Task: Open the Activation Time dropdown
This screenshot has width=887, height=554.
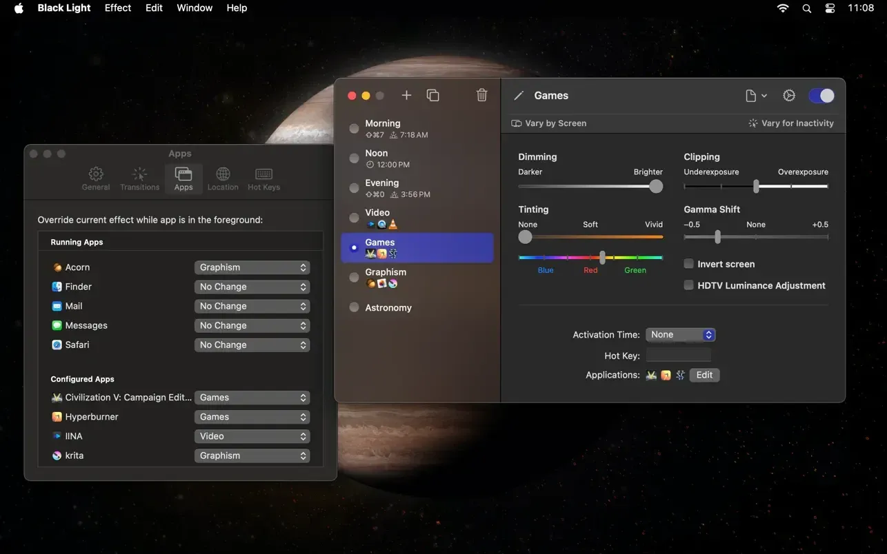Action: 680,335
